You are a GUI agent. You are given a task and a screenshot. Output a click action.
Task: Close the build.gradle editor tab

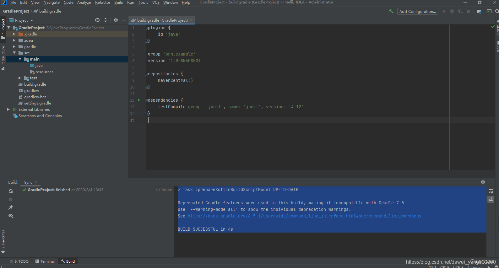click(x=191, y=20)
